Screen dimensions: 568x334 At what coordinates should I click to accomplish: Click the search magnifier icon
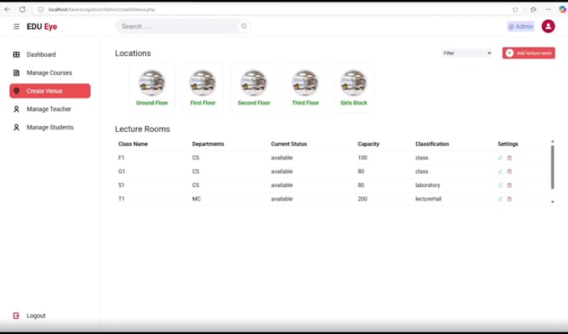pyautogui.click(x=244, y=27)
